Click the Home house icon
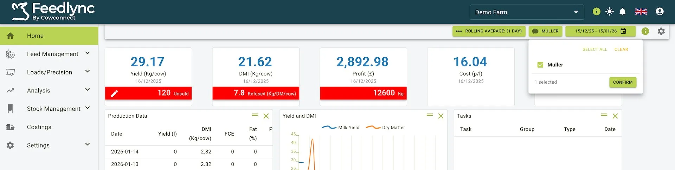This screenshot has height=170, width=675. [x=10, y=36]
